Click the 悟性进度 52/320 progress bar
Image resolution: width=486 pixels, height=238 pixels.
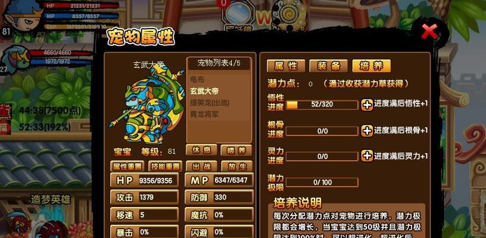(x=322, y=105)
